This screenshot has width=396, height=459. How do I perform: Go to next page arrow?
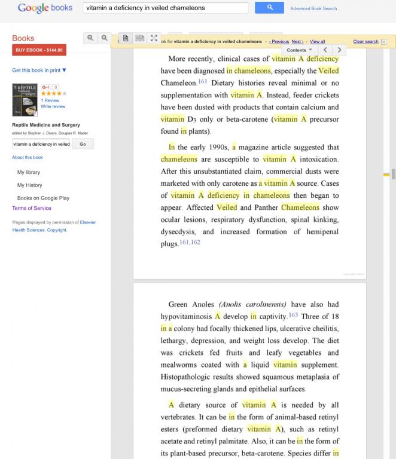coord(339,50)
